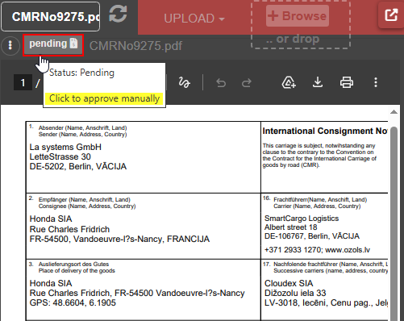Select the CMRNo9275.pdf file tab
Screen dimensions: 404x321
(51, 17)
